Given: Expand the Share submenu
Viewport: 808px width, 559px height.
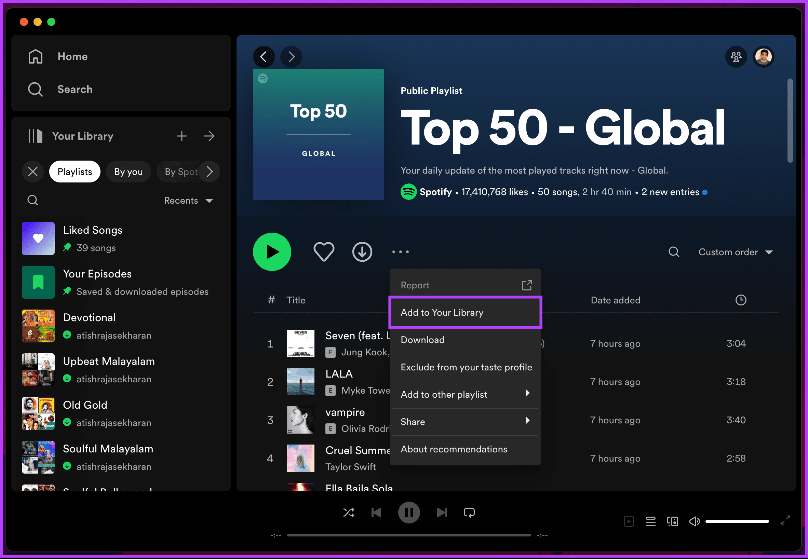Looking at the screenshot, I should pos(465,422).
